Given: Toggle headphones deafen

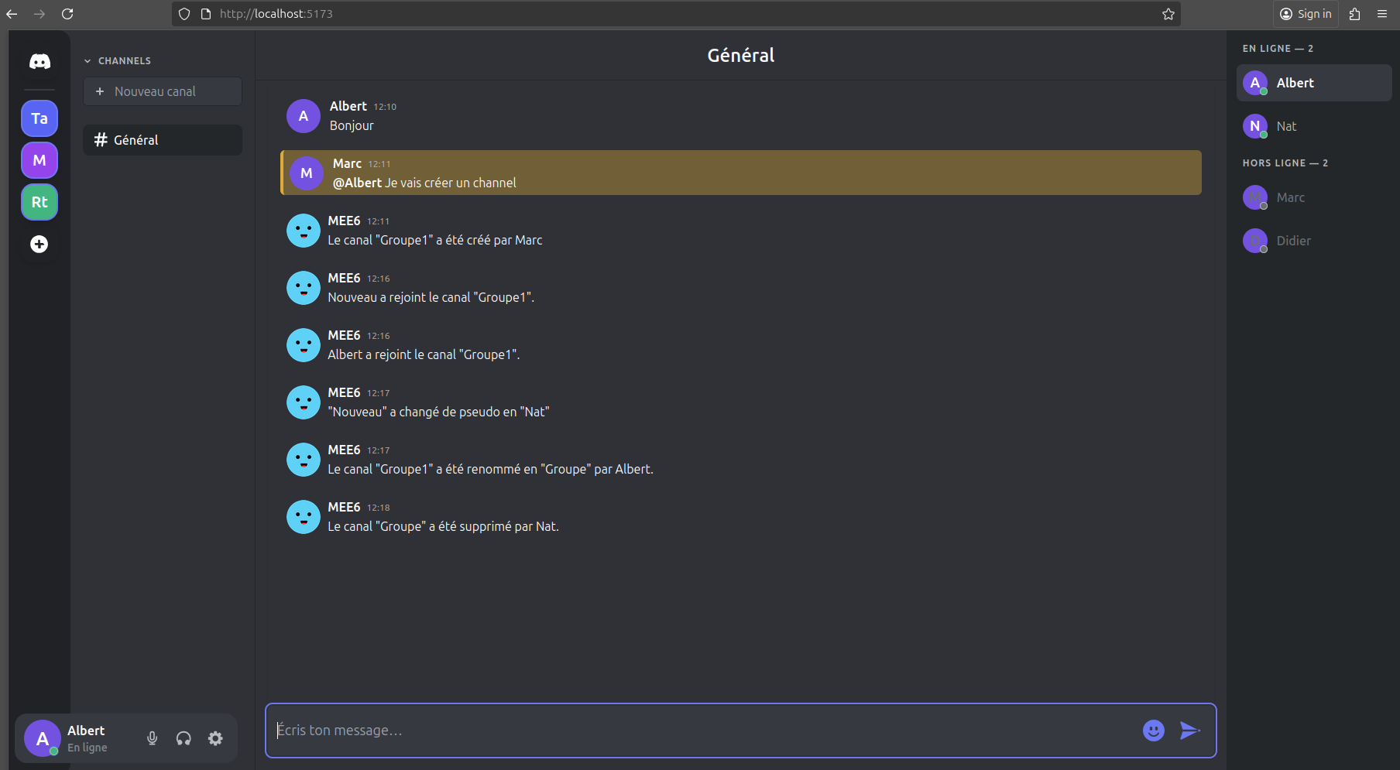Looking at the screenshot, I should pos(184,738).
